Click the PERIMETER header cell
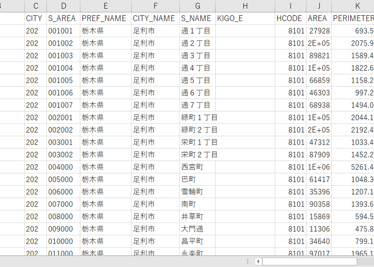 (x=353, y=18)
